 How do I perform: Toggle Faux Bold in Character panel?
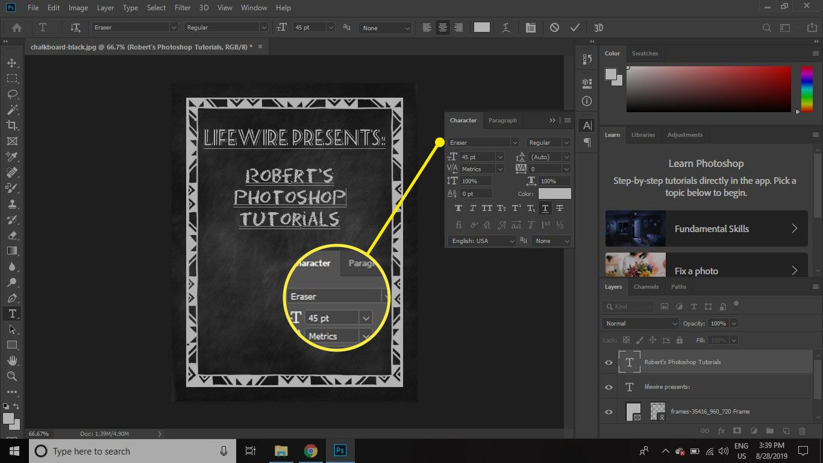(458, 209)
